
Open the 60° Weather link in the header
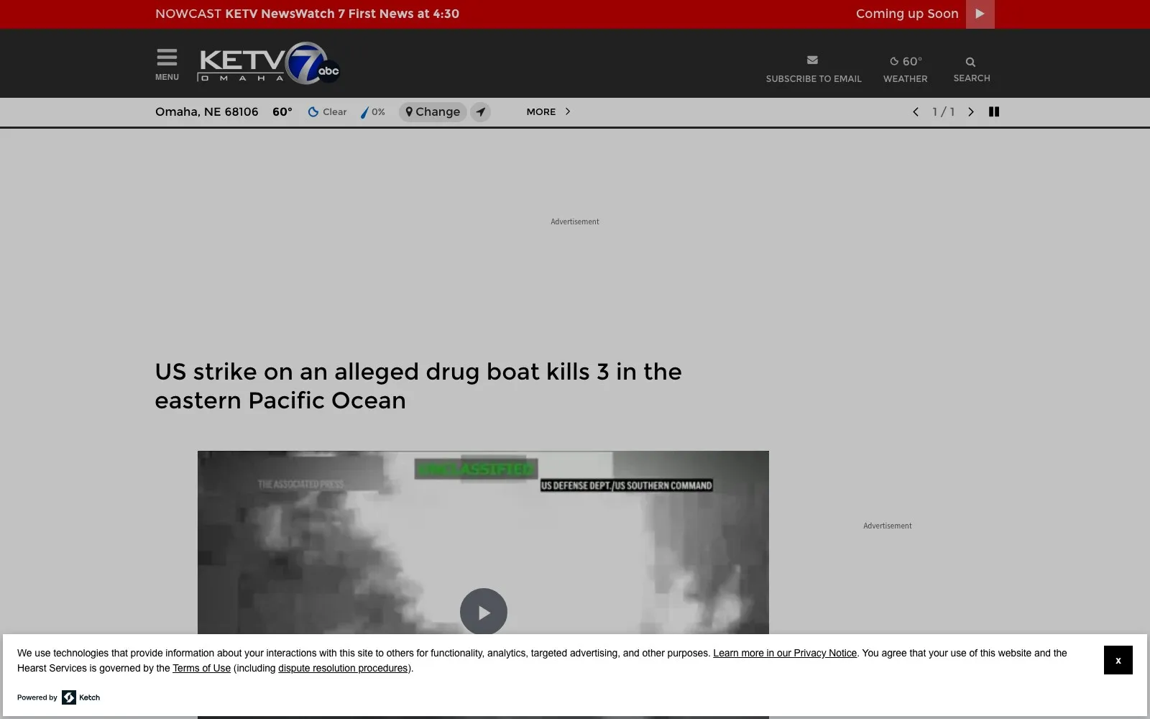pos(905,69)
